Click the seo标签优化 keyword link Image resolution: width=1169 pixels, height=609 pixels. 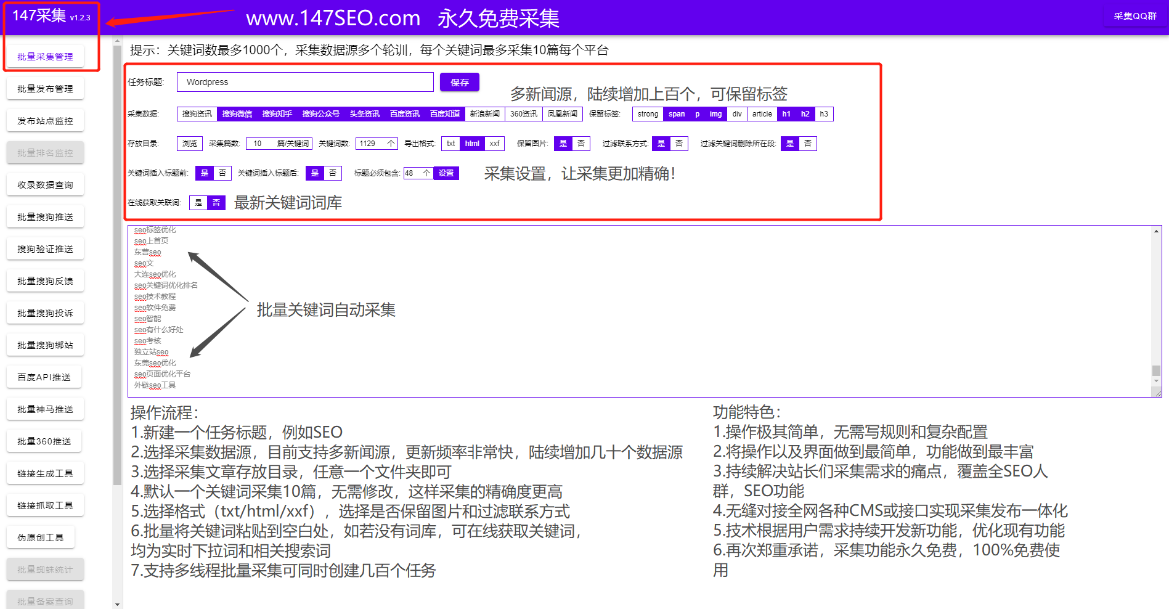point(154,229)
